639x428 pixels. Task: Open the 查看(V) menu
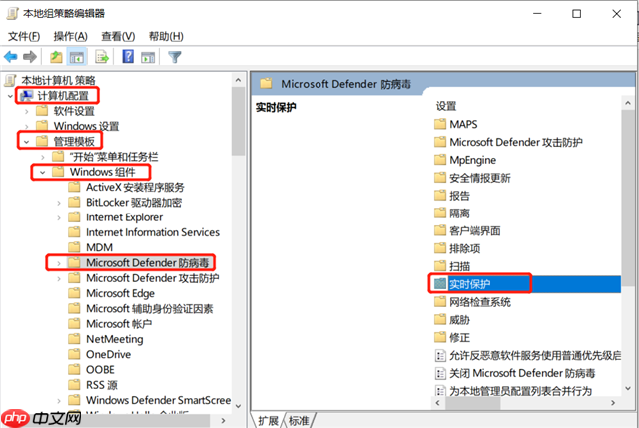118,36
